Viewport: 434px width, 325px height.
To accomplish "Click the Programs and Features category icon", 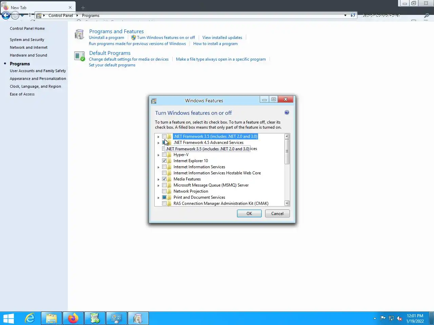I will coord(80,35).
